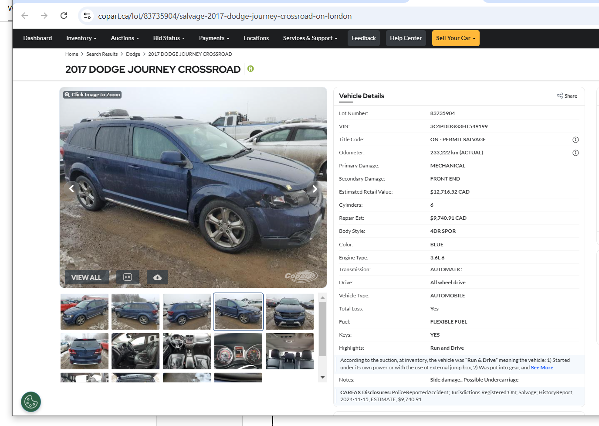Image resolution: width=599 pixels, height=426 pixels.
Task: Select estimated retail value $12,716.52 CAD
Action: click(x=450, y=192)
